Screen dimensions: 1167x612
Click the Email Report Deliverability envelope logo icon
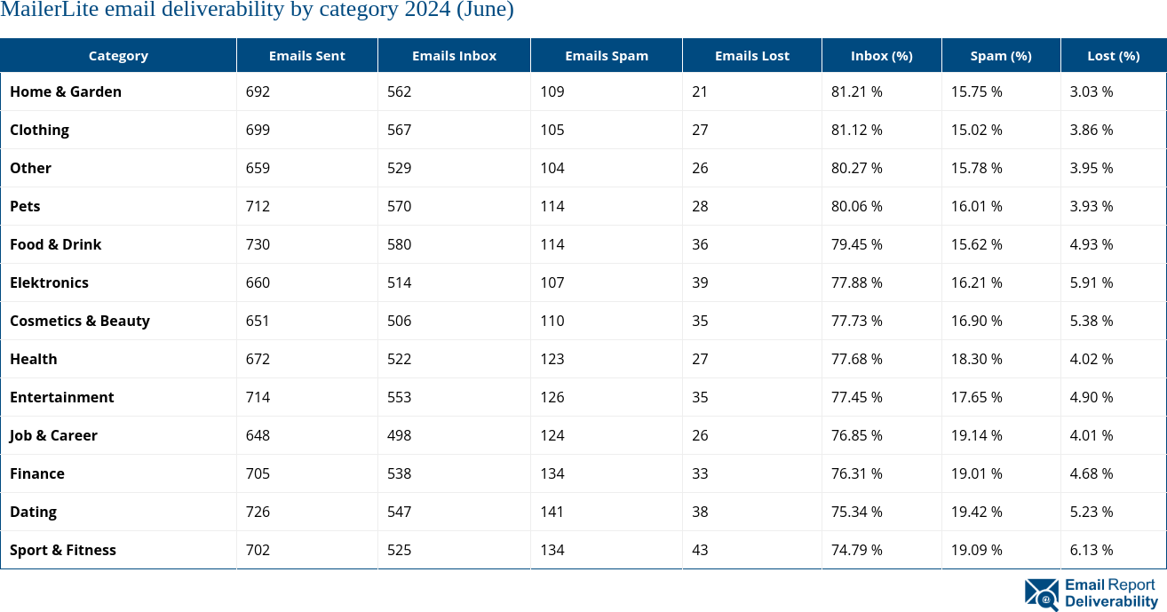[x=1042, y=594]
